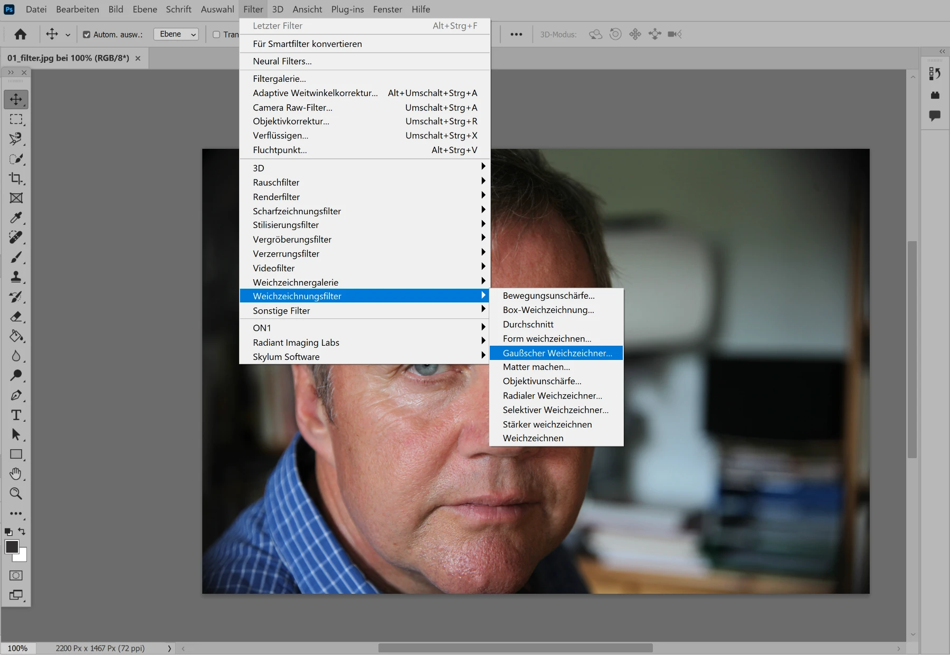Click the Home icon in options bar
The image size is (950, 655).
tap(21, 34)
